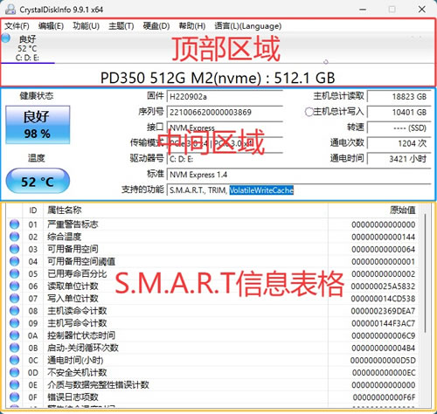Click the status orb for row 02
Image resolution: width=437 pixels, height=414 pixels.
coord(14,237)
